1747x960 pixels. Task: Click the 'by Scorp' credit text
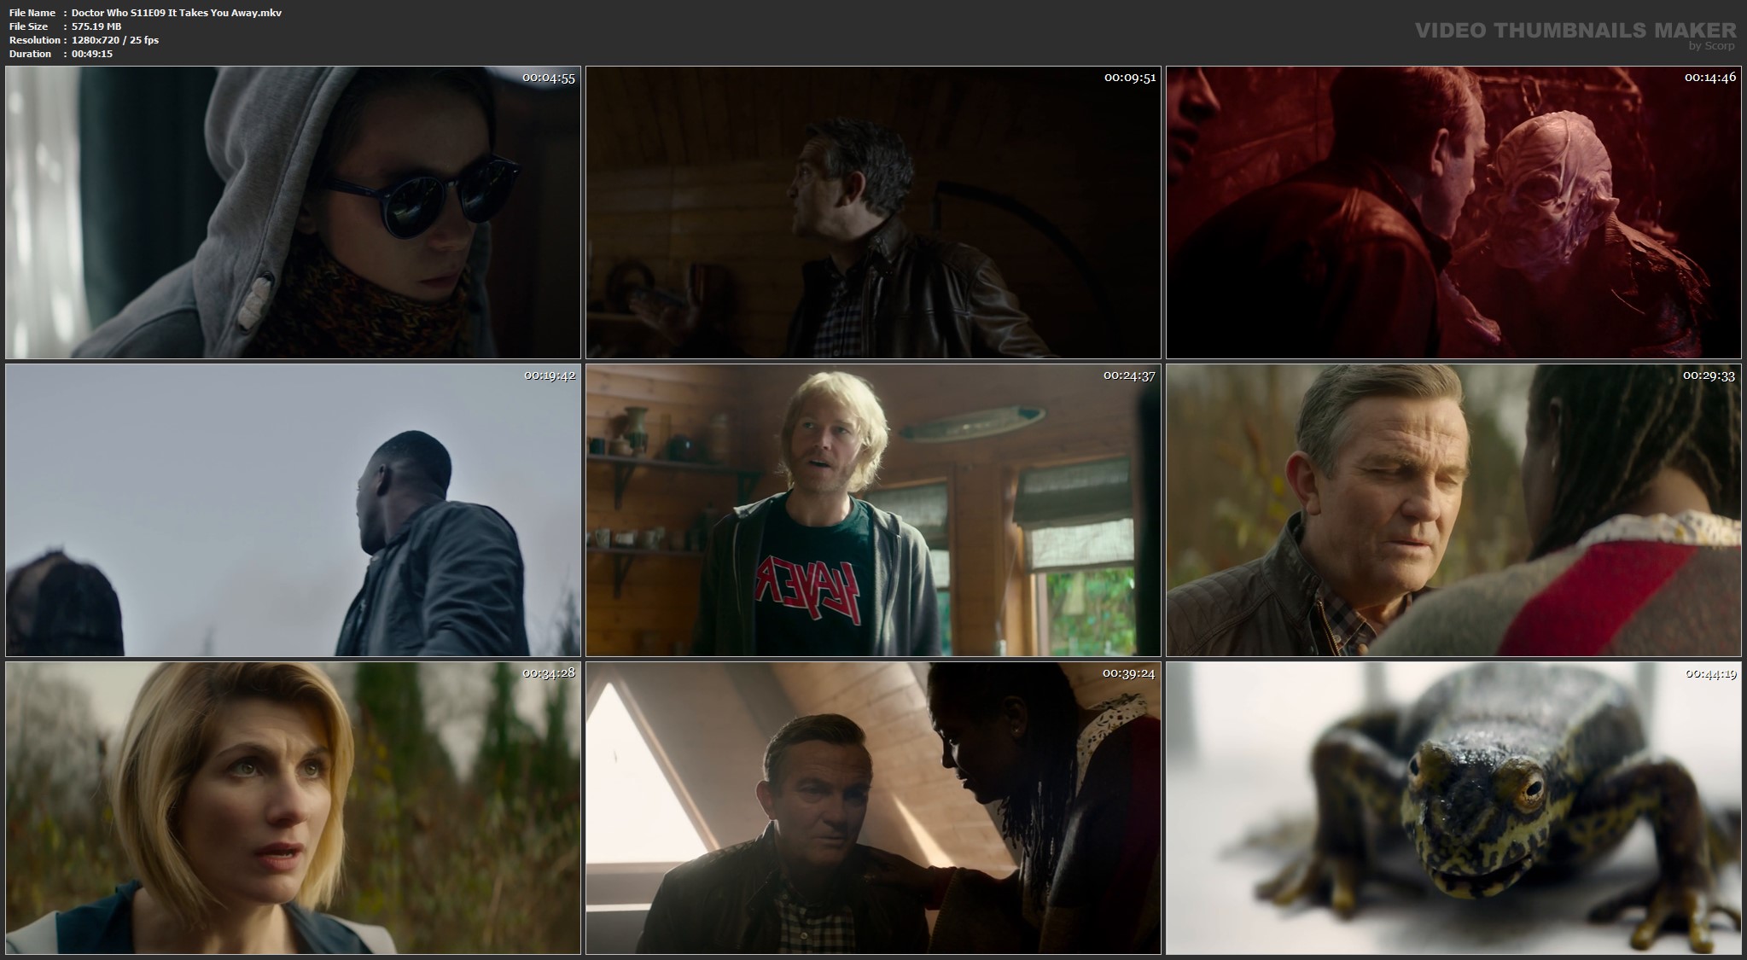pyautogui.click(x=1711, y=46)
